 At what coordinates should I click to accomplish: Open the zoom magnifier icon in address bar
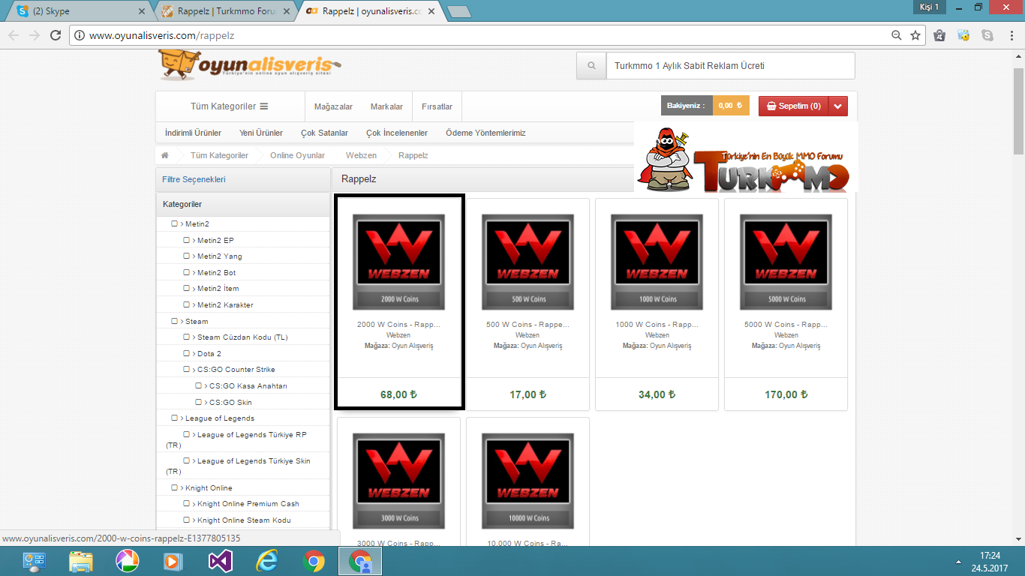coord(897,35)
